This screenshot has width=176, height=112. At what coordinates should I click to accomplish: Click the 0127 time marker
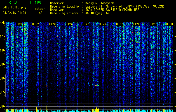point(119,24)
